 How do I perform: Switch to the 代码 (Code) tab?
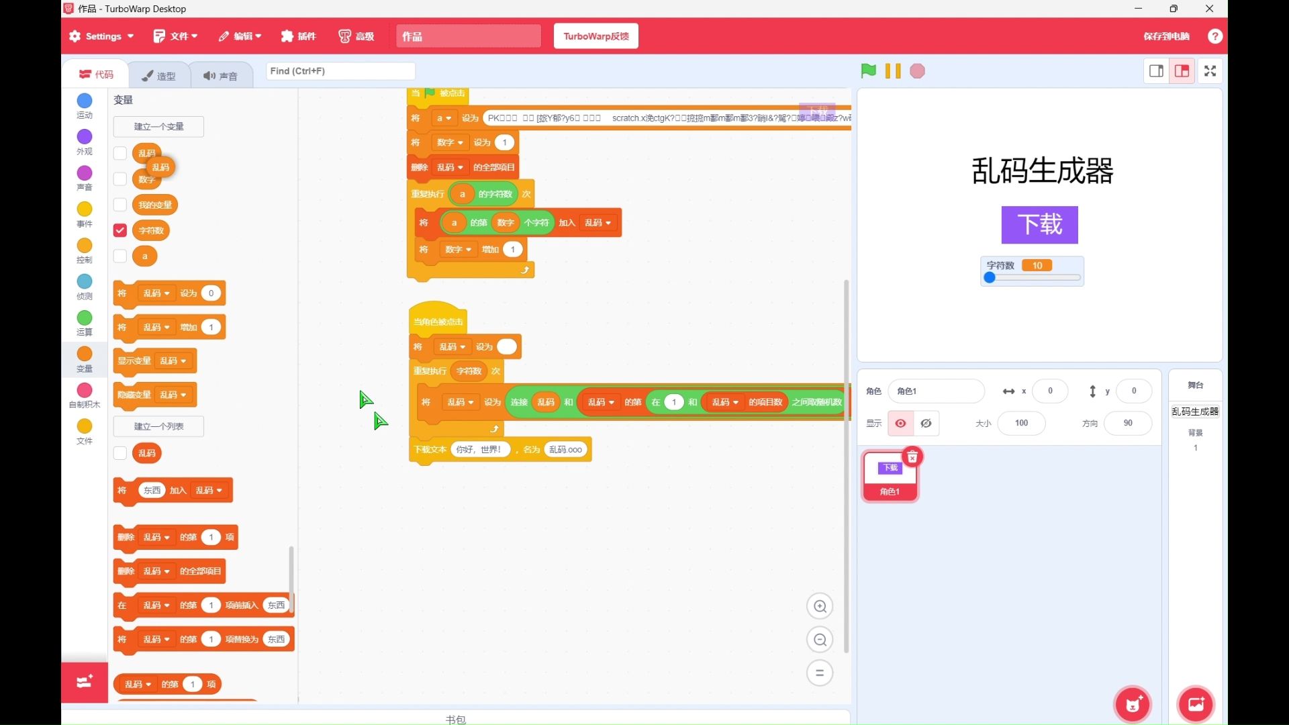(96, 75)
